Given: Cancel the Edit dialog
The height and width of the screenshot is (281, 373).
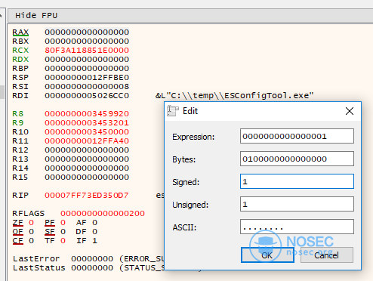Looking at the screenshot, I should [327, 255].
